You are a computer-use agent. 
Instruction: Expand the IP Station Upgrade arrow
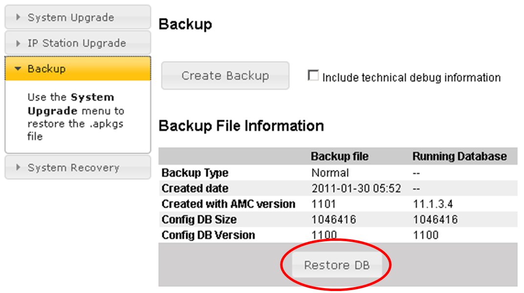(x=19, y=43)
